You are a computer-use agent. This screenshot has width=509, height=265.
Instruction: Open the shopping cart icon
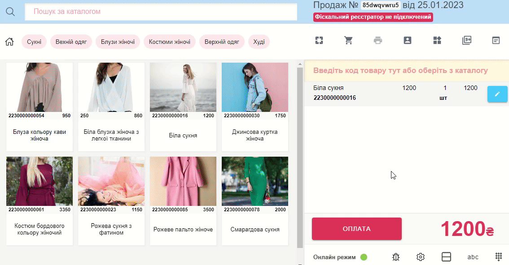tap(348, 40)
